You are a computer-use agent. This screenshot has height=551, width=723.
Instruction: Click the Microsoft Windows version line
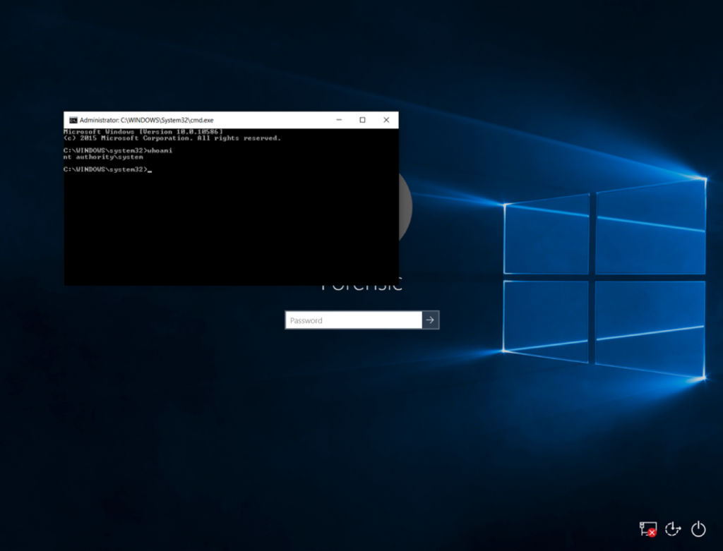(143, 132)
